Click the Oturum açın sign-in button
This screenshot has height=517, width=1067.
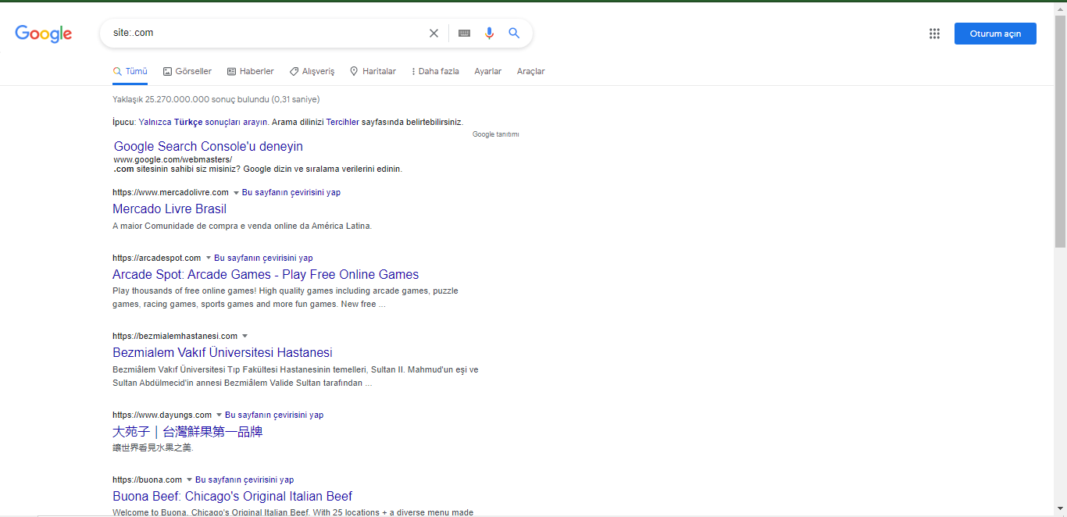pyautogui.click(x=995, y=34)
